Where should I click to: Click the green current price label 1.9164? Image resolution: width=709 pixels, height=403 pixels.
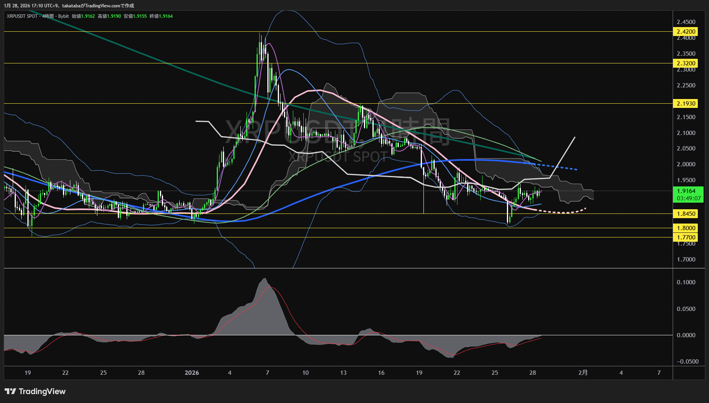(686, 191)
